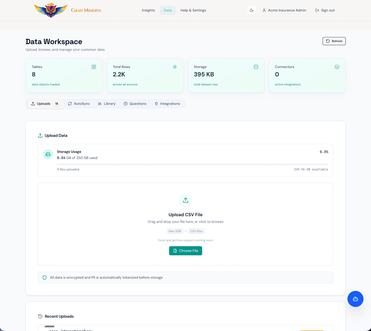Switch to the AutoSync tab
Image resolution: width=371 pixels, height=331 pixels.
click(x=79, y=104)
